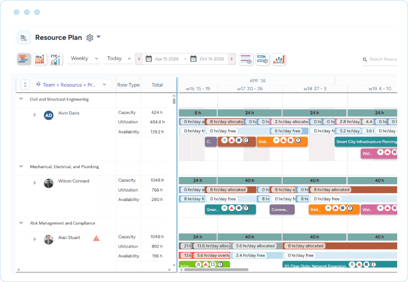408x282 pixels.
Task: Select the orange Brid... bar in Alvin Davis row
Action: pyautogui.click(x=282, y=142)
